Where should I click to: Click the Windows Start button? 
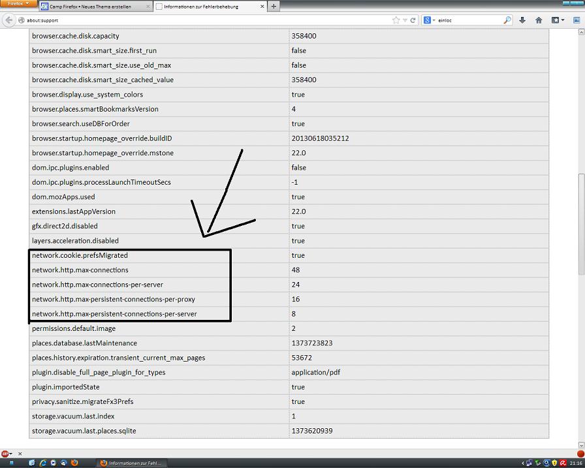11,463
